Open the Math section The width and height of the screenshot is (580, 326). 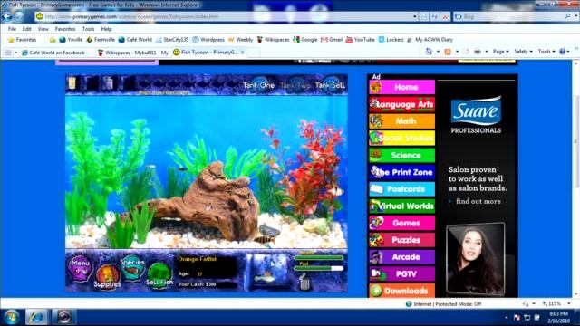(x=401, y=121)
